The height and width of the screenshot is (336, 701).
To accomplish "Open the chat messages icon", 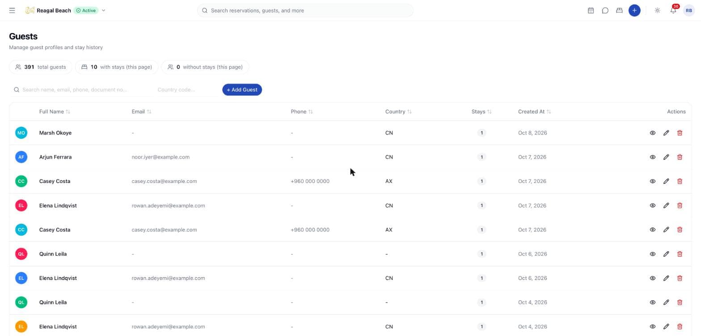I will click(605, 10).
